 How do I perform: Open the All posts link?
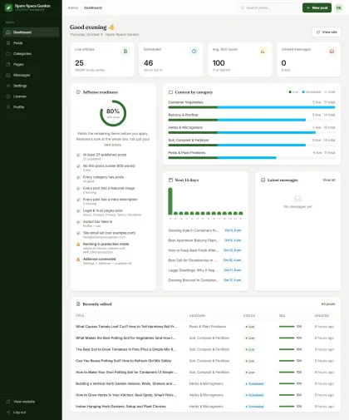point(328,304)
